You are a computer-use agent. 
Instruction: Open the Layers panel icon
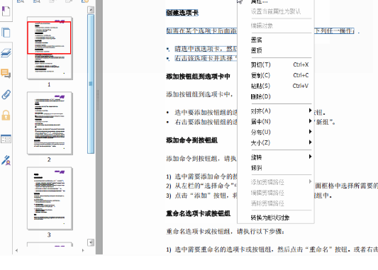coord(6,53)
